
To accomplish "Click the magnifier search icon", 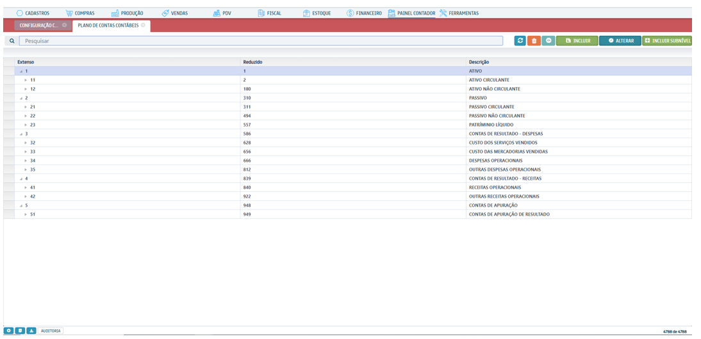I will [x=12, y=40].
